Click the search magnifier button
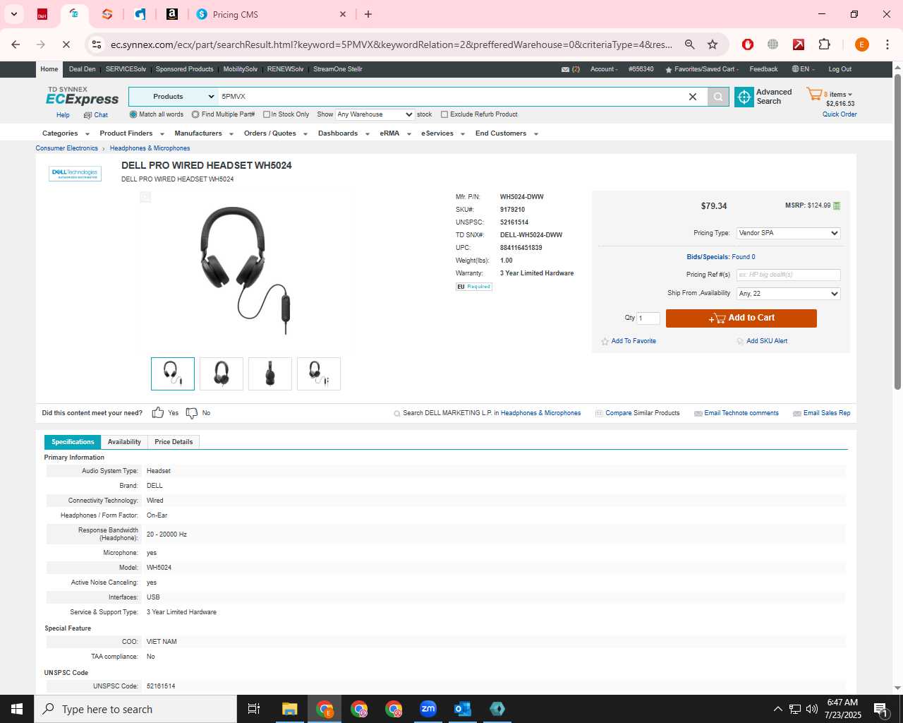 (x=718, y=97)
